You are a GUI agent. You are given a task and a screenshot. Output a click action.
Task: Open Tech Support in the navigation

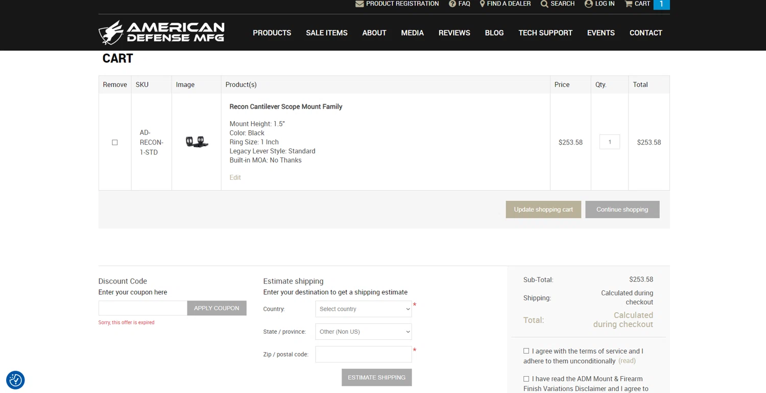(545, 33)
